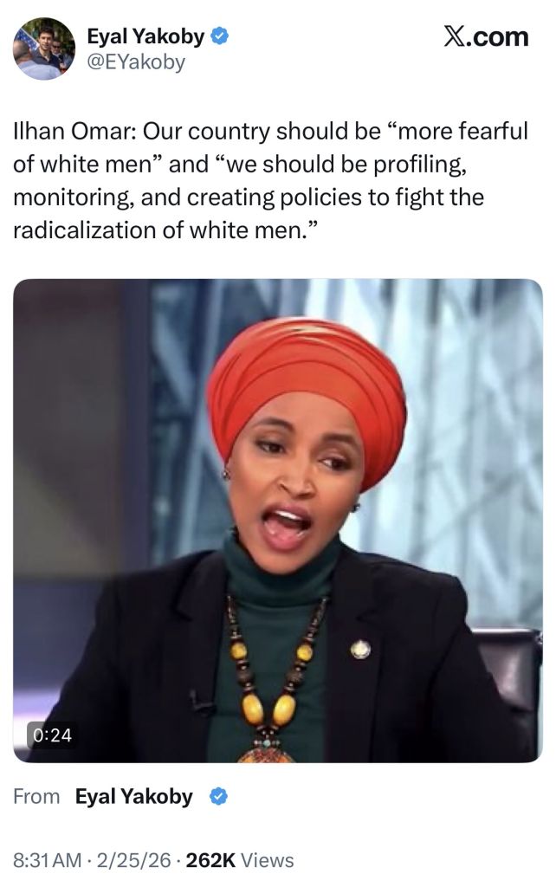Click the quoted phrase "more fearful" in tweet
This screenshot has height=887, width=556.
457,132
